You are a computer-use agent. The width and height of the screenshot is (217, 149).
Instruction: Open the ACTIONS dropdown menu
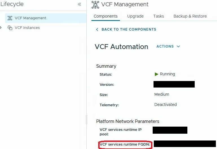tap(168, 46)
